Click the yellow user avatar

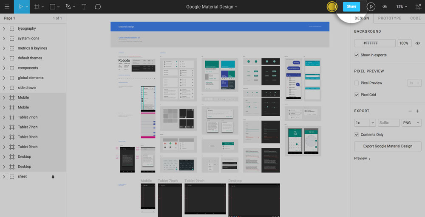point(332,7)
